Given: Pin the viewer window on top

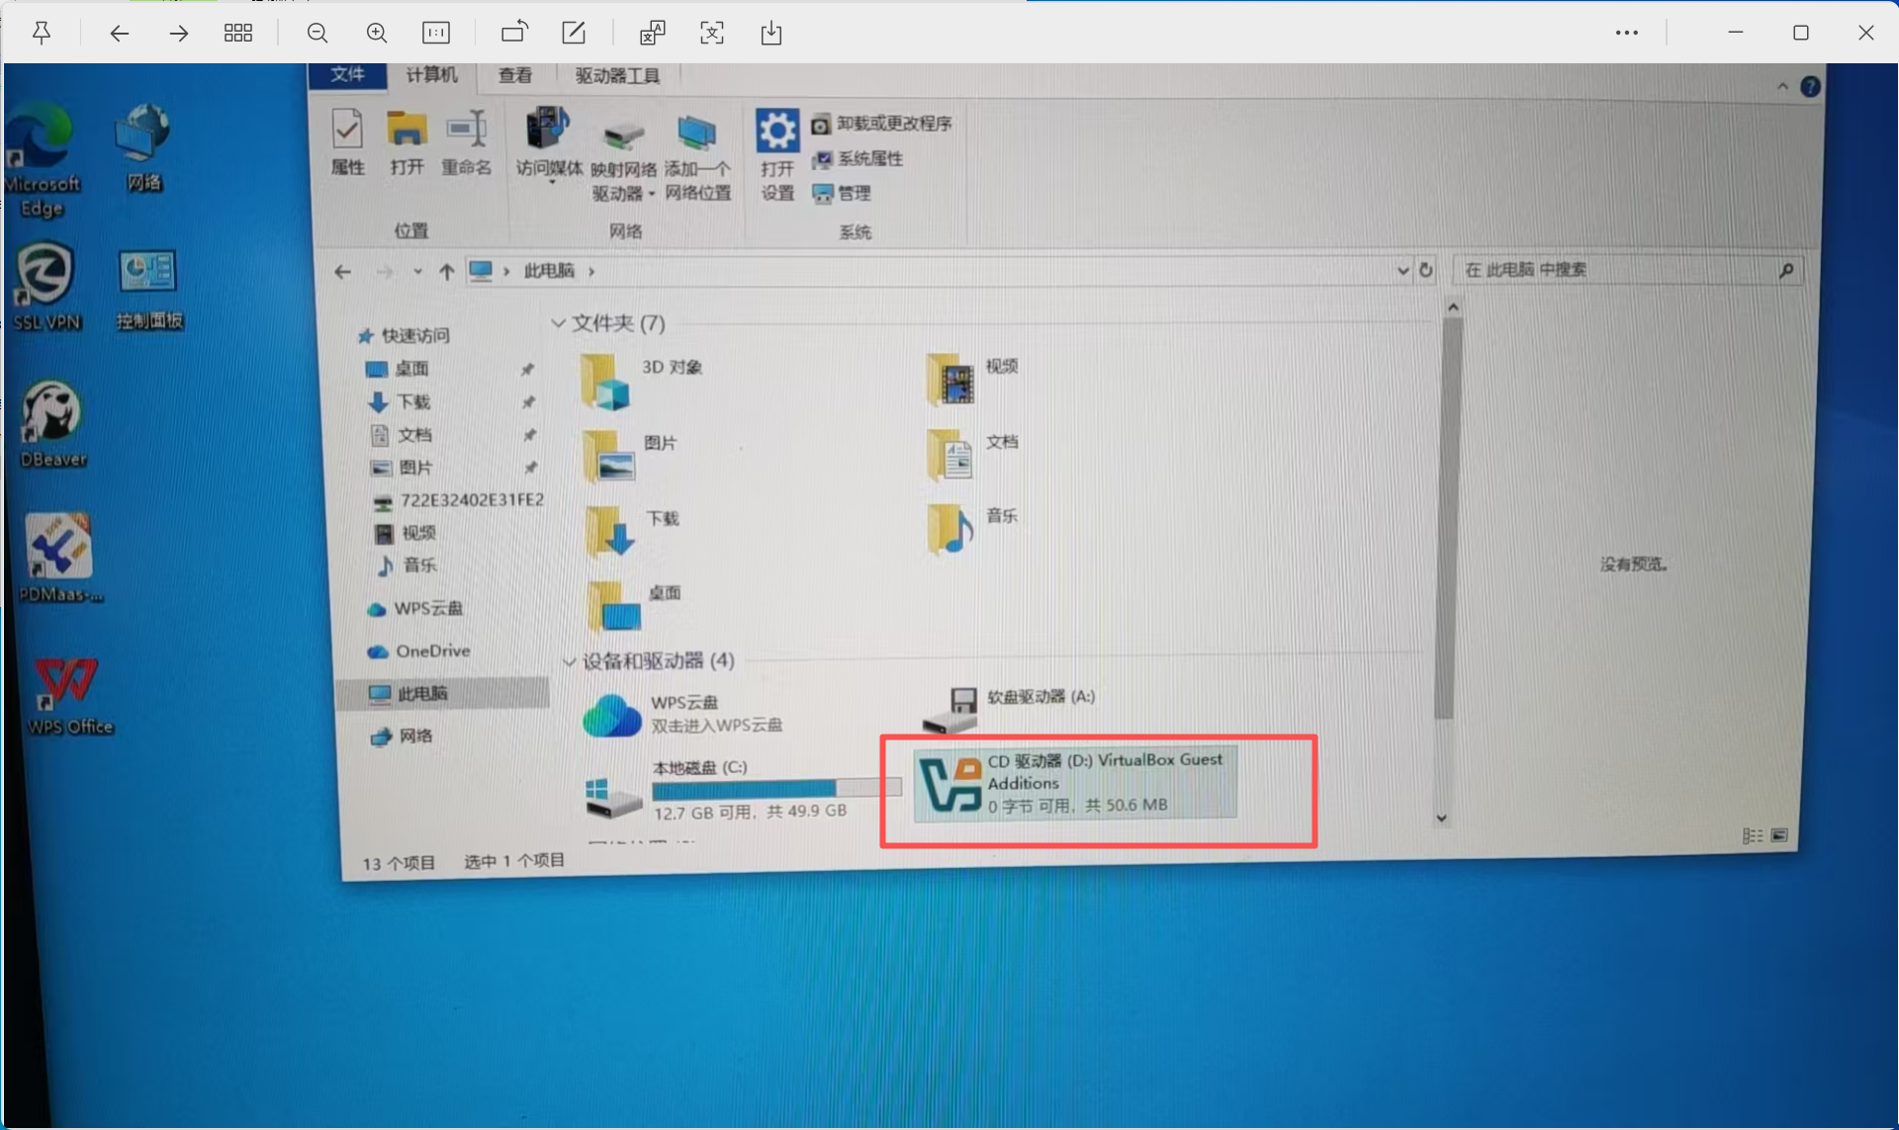Looking at the screenshot, I should pyautogui.click(x=42, y=33).
